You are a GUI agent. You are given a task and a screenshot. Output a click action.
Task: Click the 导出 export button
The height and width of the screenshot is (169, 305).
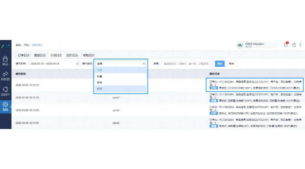tap(231, 64)
